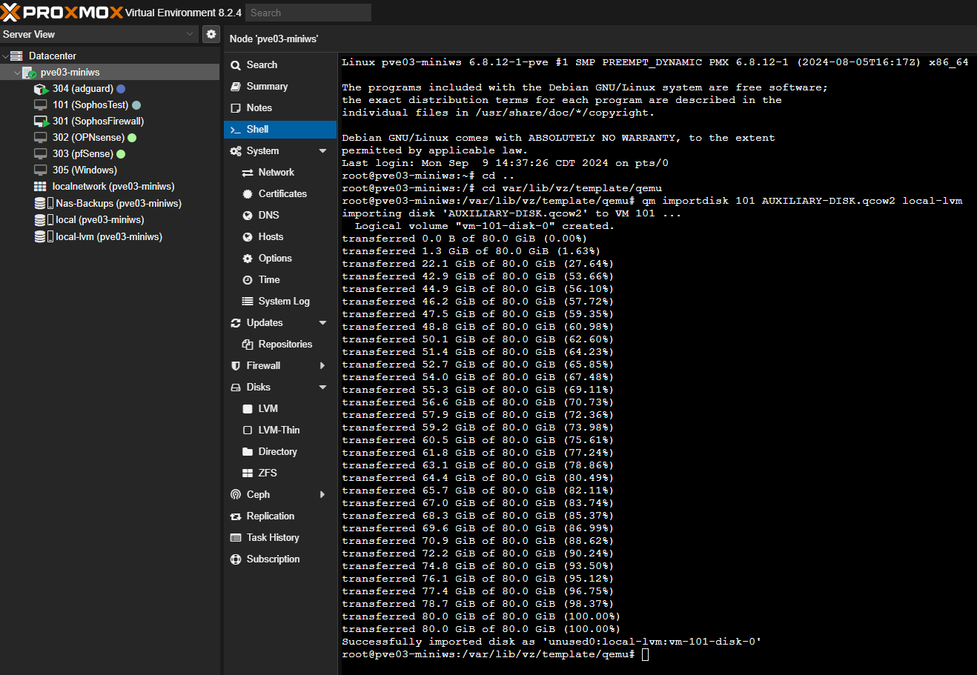Image resolution: width=977 pixels, height=675 pixels.
Task: Open the Summary menu item
Action: coord(280,87)
